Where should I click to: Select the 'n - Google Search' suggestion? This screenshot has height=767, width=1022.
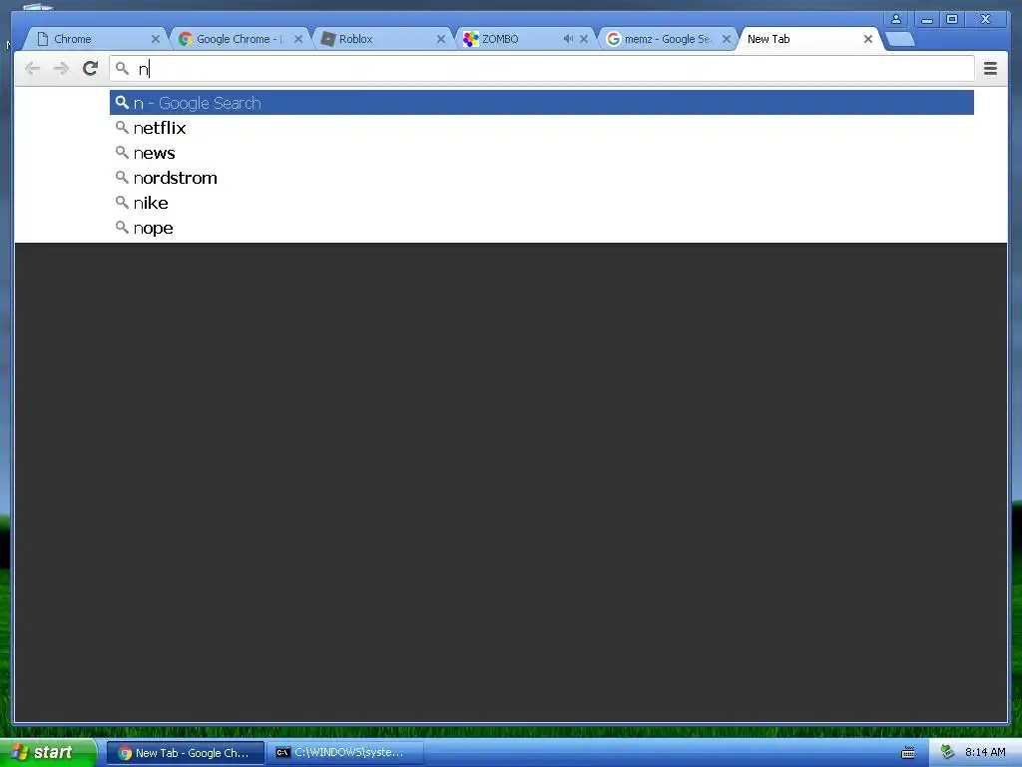[542, 103]
